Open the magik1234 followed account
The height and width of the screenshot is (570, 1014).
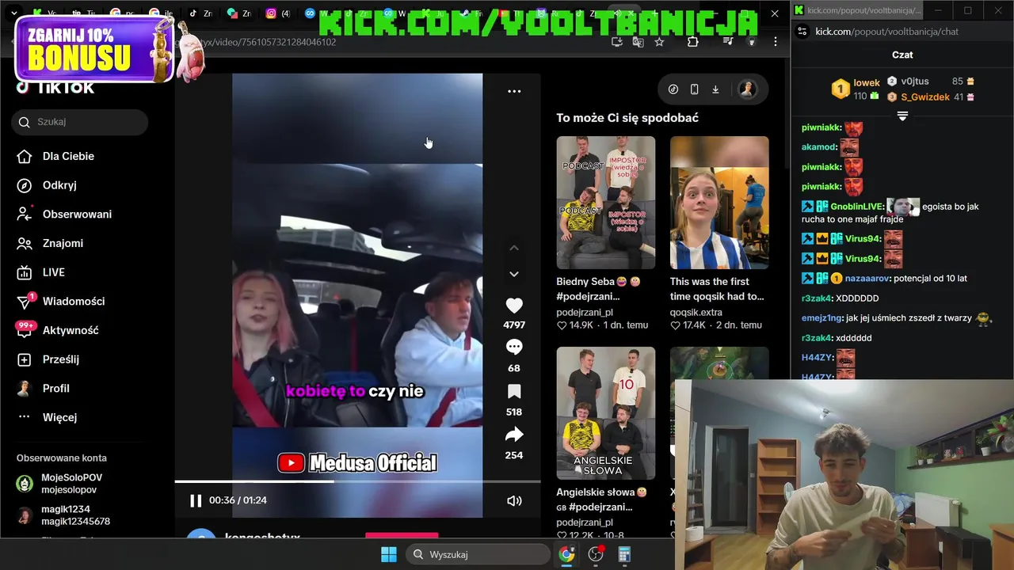pyautogui.click(x=75, y=515)
